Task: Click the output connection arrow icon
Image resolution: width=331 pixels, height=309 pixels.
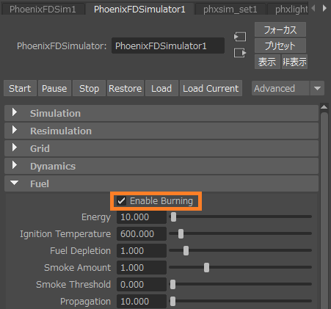Action: 240,53
